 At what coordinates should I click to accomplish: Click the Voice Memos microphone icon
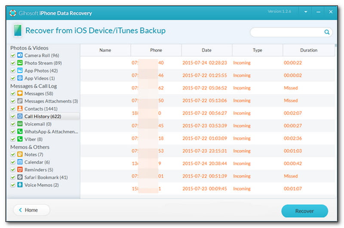click(20, 185)
